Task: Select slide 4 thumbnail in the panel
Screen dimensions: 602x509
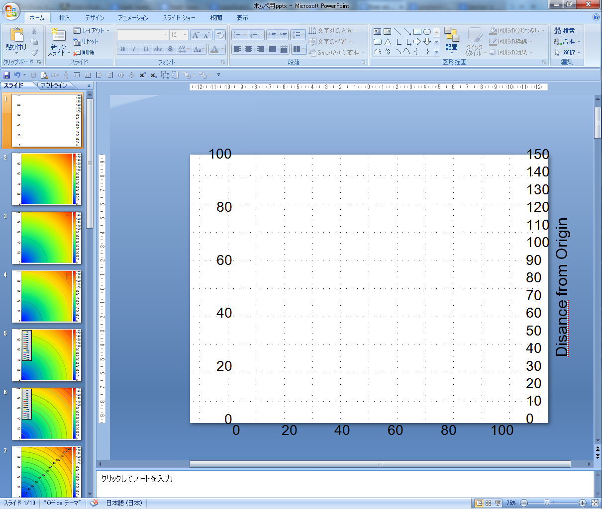Action: [46, 296]
